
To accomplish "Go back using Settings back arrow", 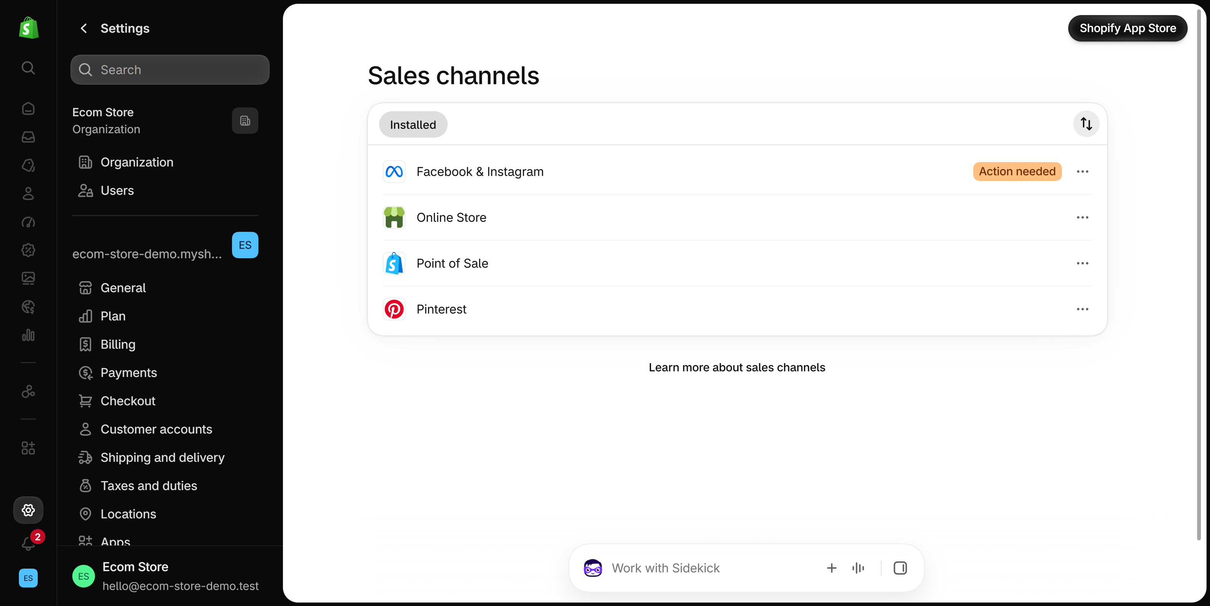I will click(x=84, y=29).
